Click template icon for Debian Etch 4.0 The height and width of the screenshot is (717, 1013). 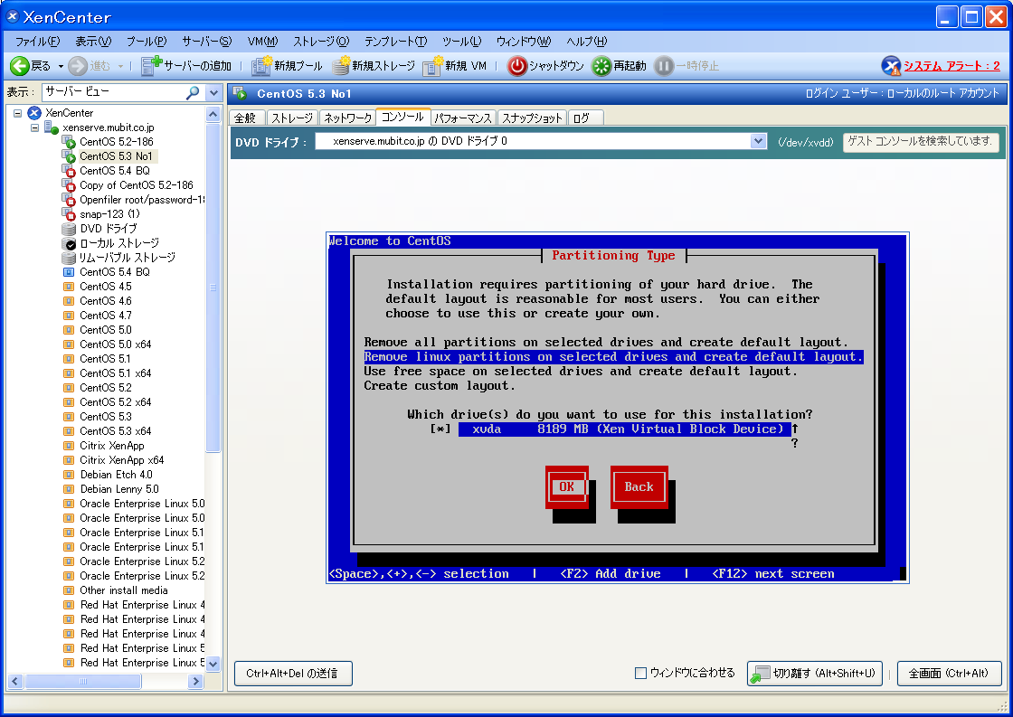(x=69, y=475)
